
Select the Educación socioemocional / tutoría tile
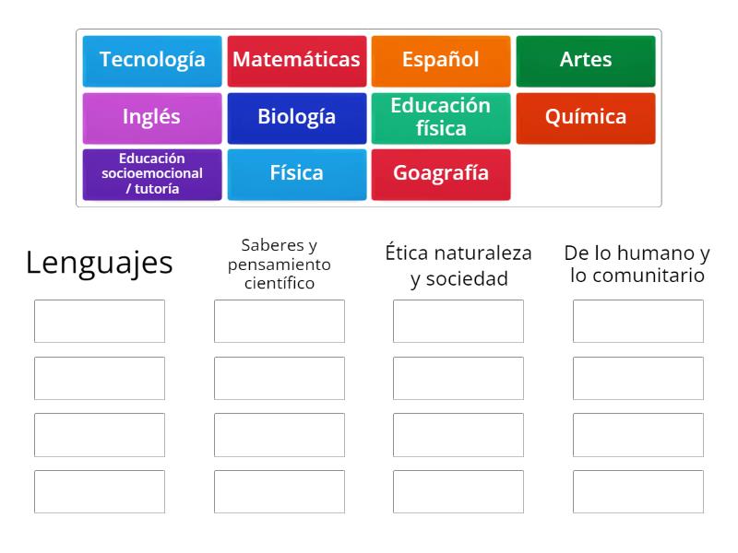[152, 174]
